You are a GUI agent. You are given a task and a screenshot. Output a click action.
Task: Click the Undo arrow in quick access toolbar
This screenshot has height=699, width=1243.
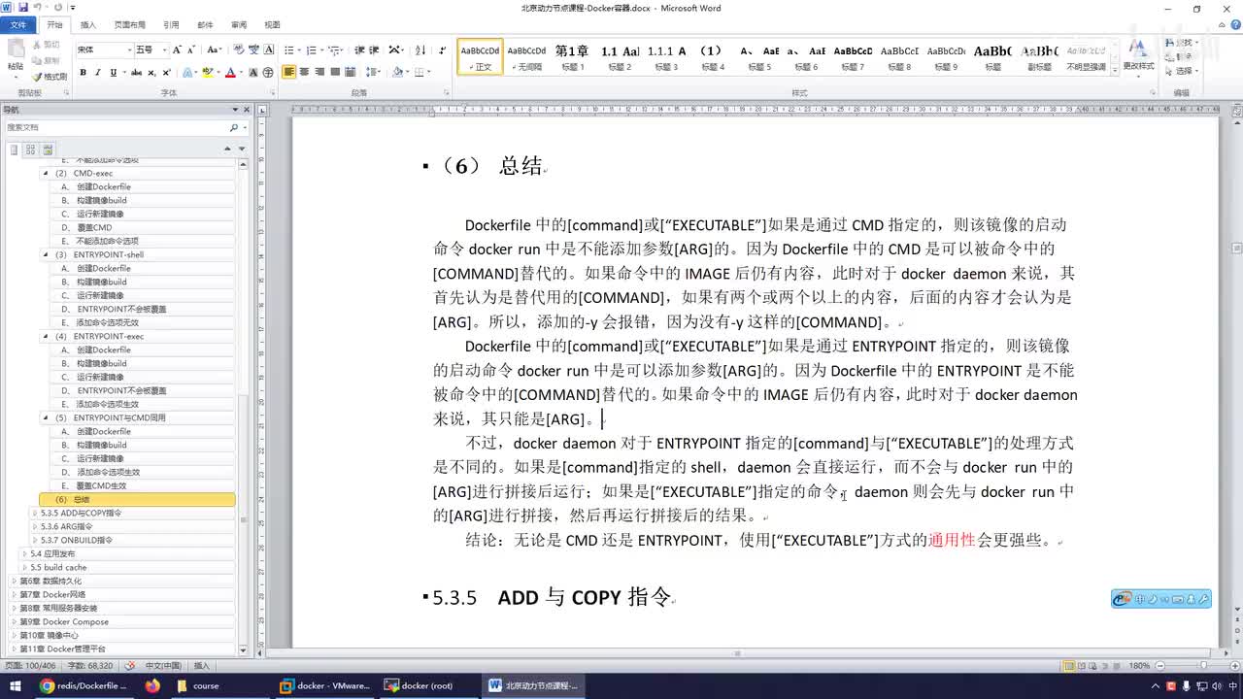pyautogui.click(x=38, y=8)
